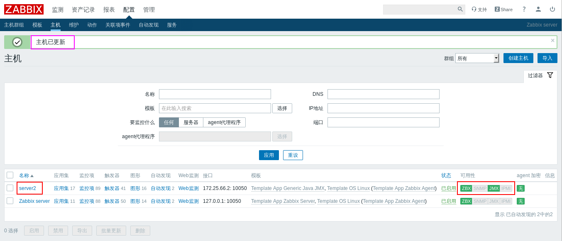Open the Zabbix server host link
The height and width of the screenshot is (241, 562).
[x=34, y=201]
